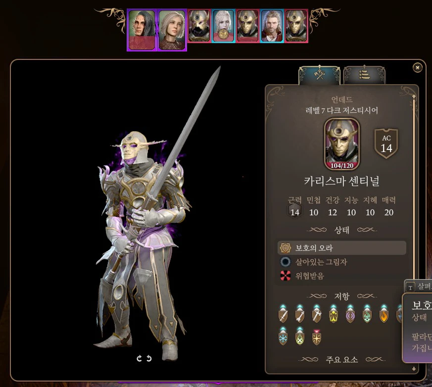This screenshot has width=432, height=387.
Task: Click the piercing resistance arrow shield icon
Action: pyautogui.click(x=300, y=314)
